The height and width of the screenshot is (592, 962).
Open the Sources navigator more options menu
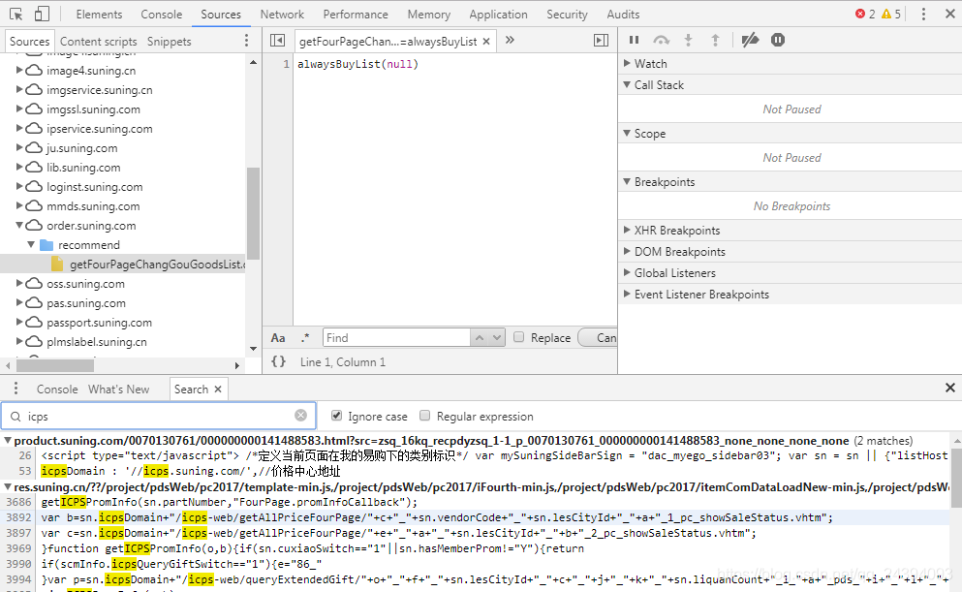[247, 41]
